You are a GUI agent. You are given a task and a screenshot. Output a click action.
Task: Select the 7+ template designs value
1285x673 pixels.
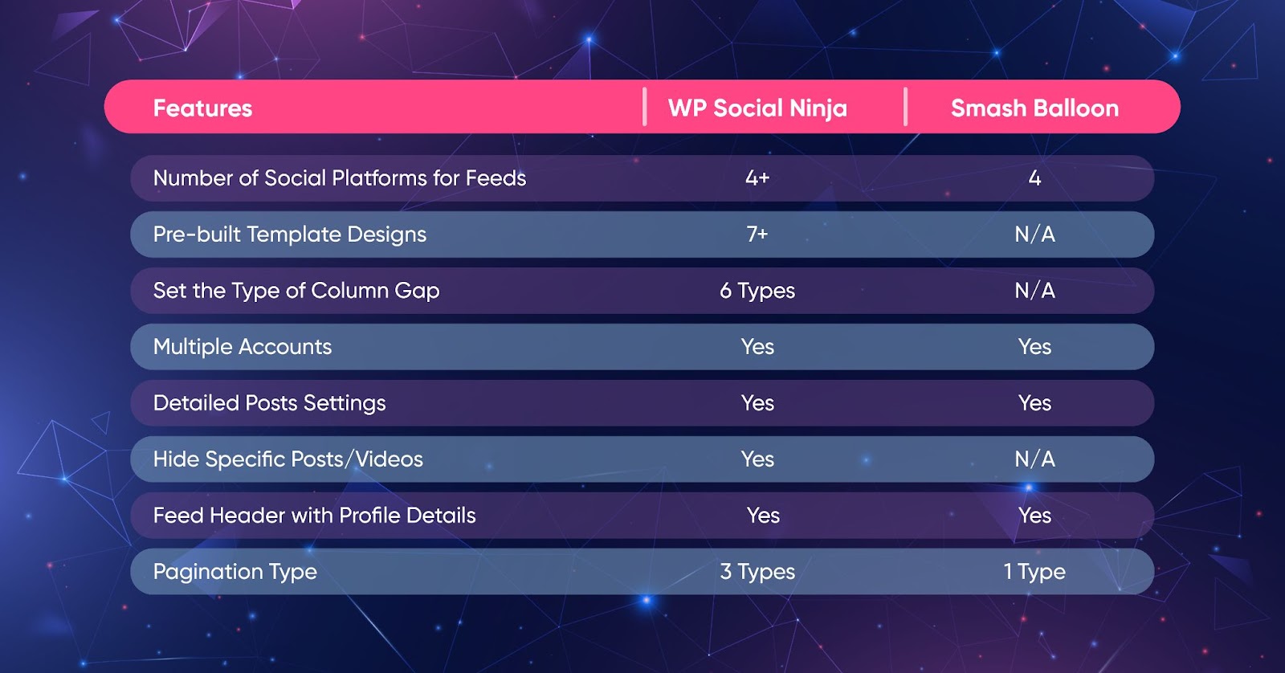point(757,235)
